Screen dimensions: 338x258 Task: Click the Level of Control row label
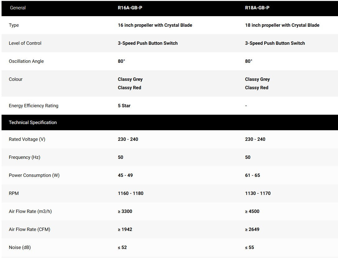point(25,43)
